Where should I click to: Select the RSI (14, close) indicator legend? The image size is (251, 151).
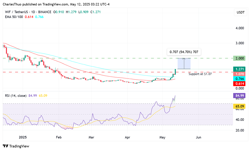coord(16,95)
